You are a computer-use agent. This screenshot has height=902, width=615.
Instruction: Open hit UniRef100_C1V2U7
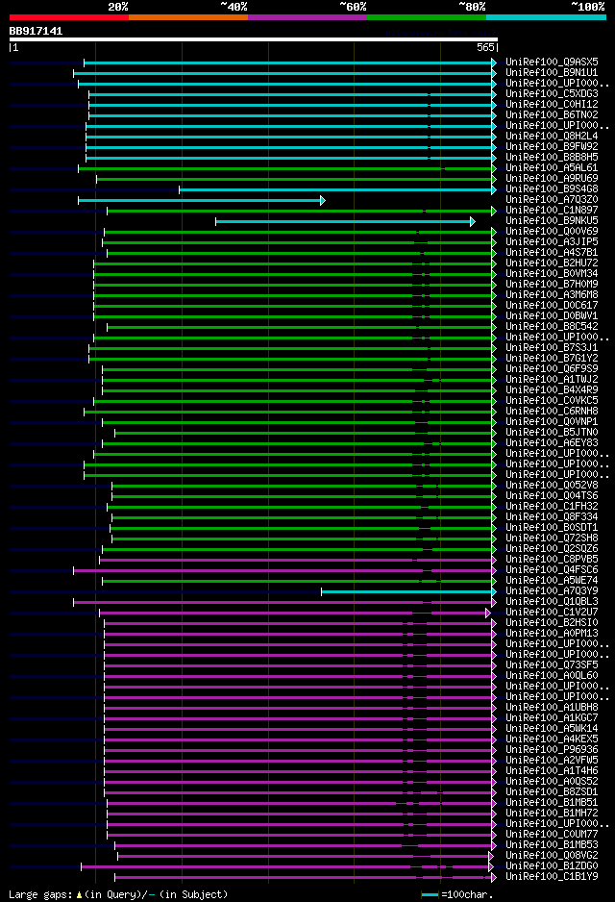[x=552, y=612]
